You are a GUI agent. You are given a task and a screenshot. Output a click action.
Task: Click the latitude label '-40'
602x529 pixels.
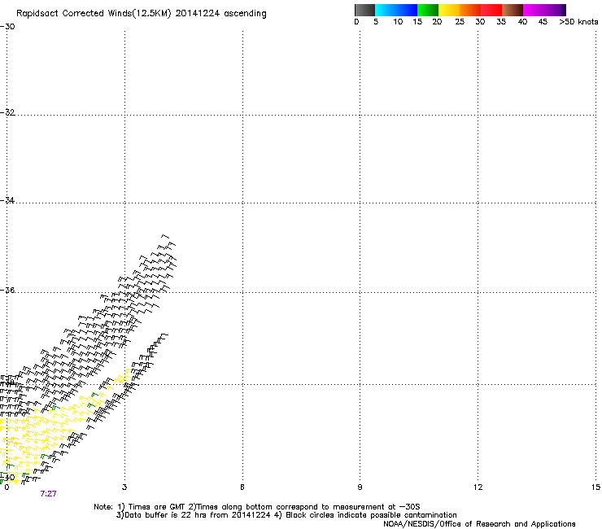pyautogui.click(x=7, y=477)
